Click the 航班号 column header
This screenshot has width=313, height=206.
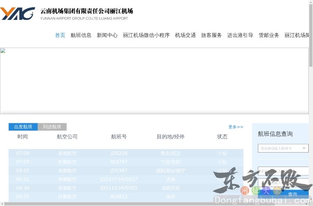pyautogui.click(x=119, y=137)
